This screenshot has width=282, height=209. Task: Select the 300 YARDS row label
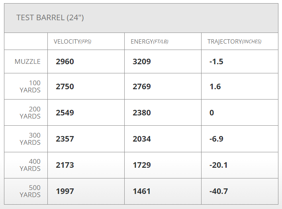30,139
